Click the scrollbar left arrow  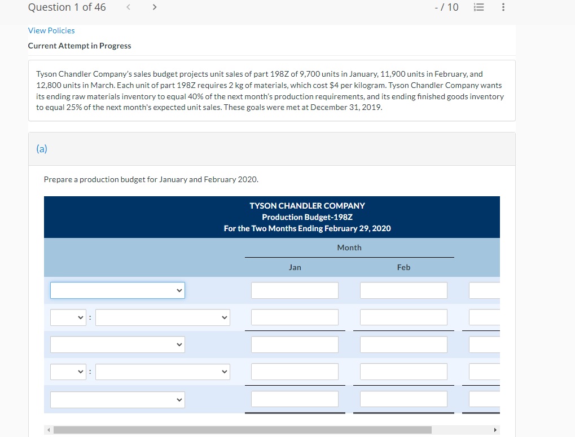(x=50, y=430)
